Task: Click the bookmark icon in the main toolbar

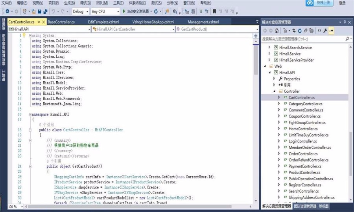Action: pos(214,12)
